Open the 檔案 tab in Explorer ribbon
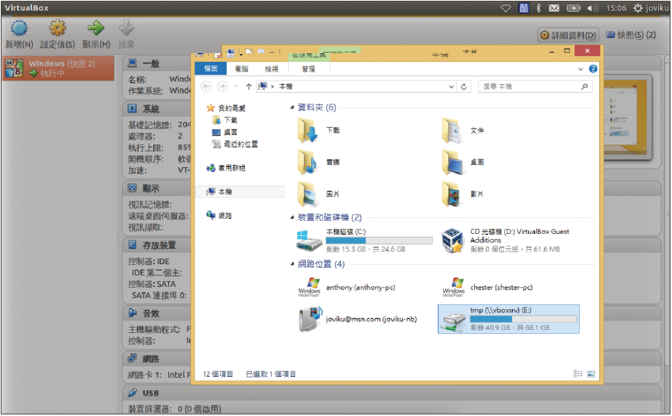This screenshot has width=672, height=416. (211, 69)
